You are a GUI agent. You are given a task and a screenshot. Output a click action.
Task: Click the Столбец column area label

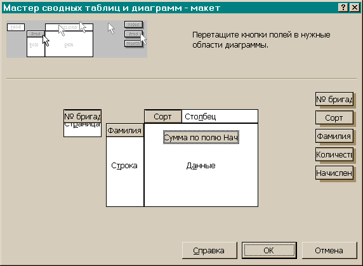pos(201,116)
